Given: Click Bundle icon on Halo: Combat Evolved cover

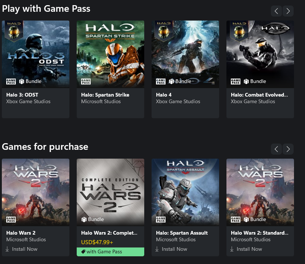Looking at the screenshot, I should [x=246, y=82].
